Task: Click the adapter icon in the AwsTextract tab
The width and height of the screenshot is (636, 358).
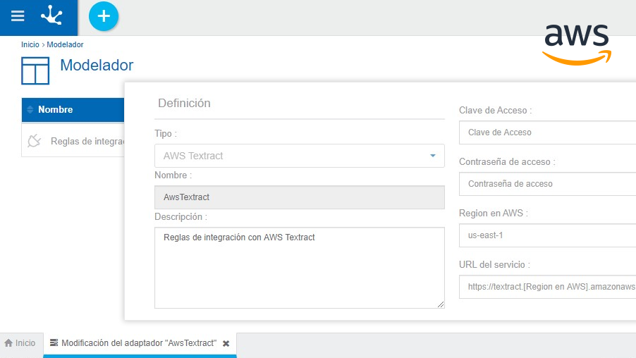Action: click(x=54, y=342)
